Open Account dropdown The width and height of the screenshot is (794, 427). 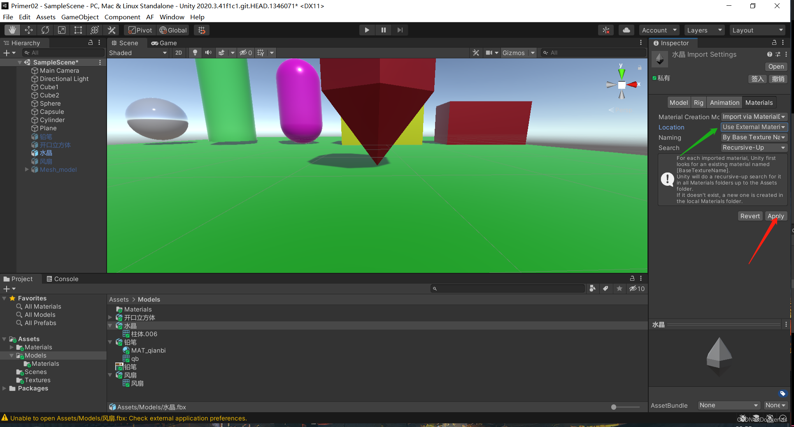tap(659, 30)
